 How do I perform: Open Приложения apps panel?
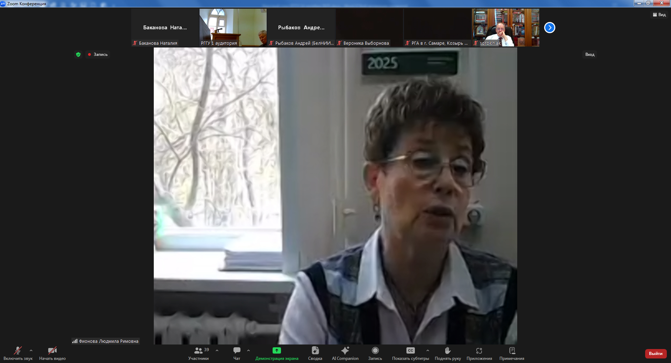coord(479,353)
